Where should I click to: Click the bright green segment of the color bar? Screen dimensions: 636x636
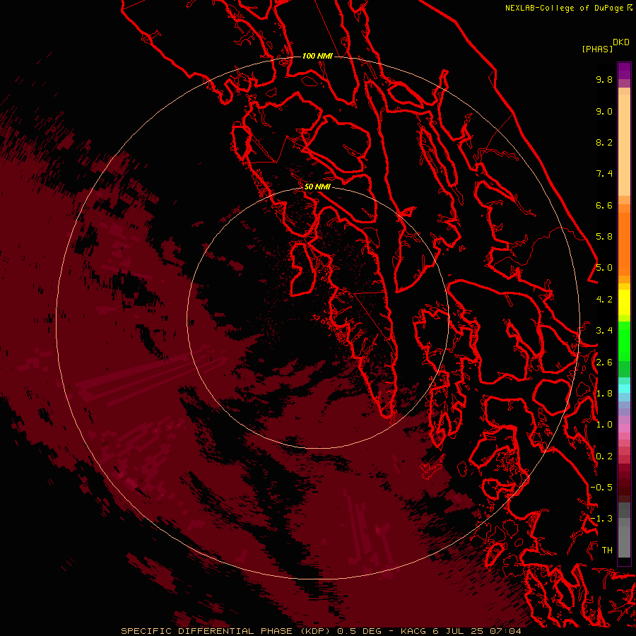[624, 341]
